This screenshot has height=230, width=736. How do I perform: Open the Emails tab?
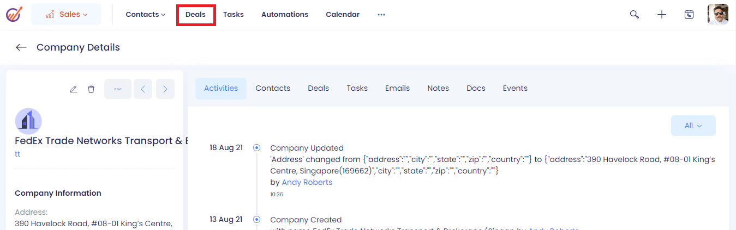[x=397, y=88]
